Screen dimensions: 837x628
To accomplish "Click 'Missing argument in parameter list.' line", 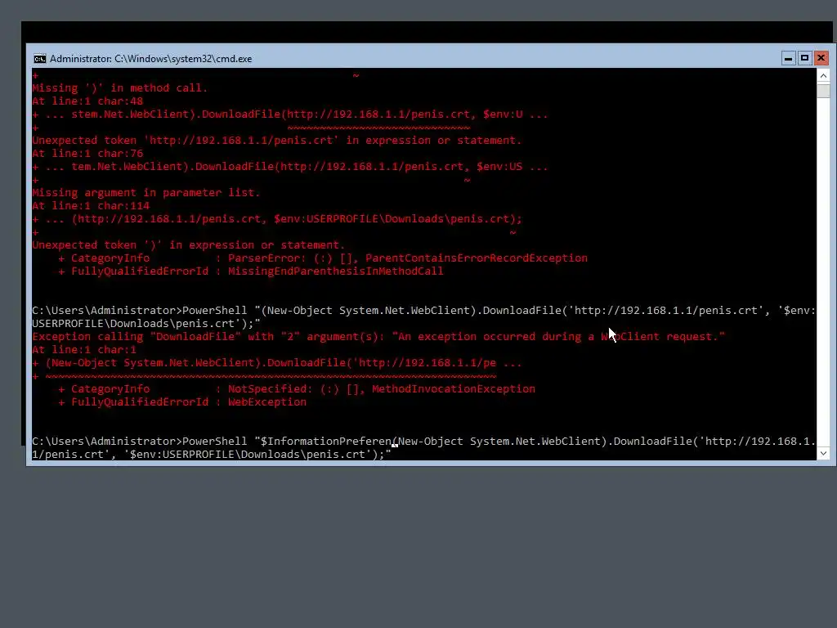I will click(145, 193).
